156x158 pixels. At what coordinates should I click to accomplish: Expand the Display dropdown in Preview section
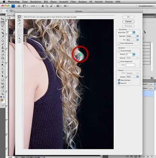click(132, 77)
